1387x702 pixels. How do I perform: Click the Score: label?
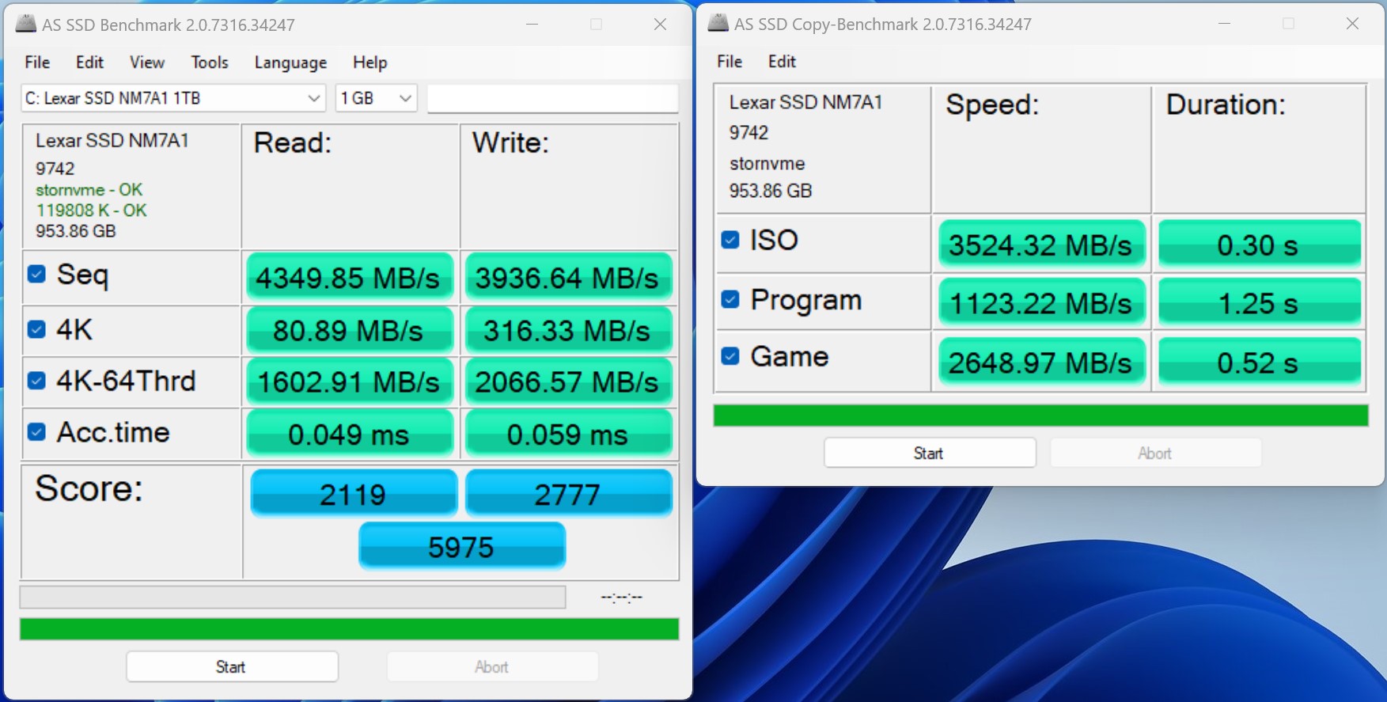[89, 488]
